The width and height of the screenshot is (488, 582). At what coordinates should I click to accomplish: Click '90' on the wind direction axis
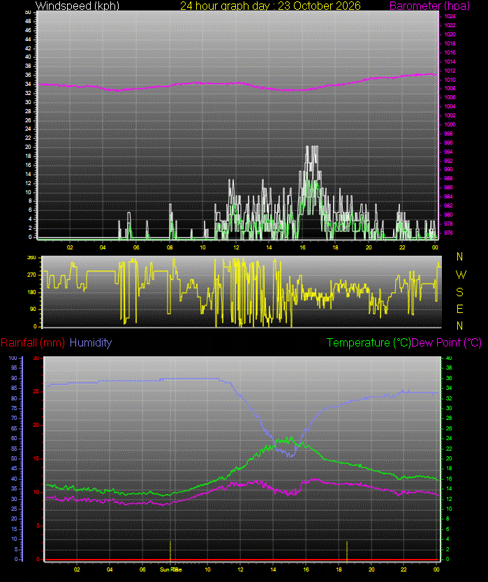34,310
